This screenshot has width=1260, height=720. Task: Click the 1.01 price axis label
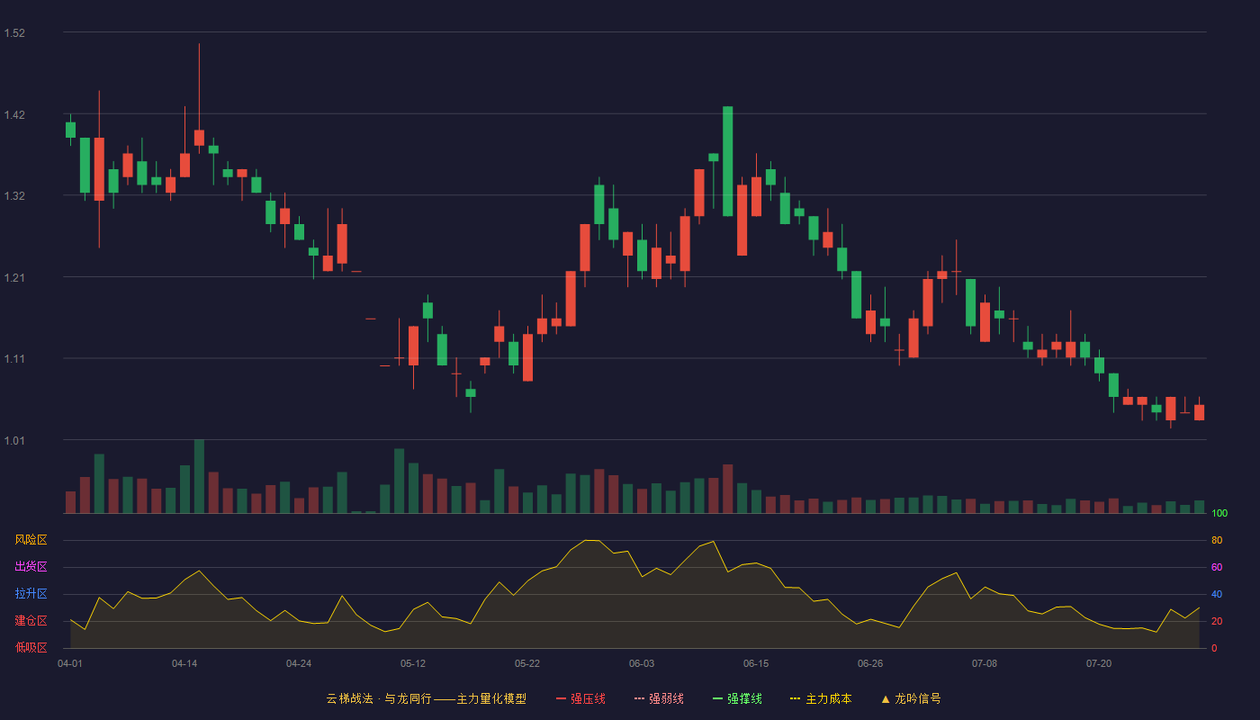pyautogui.click(x=14, y=441)
